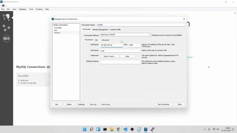Click the Clear password button
The height and width of the screenshot is (133, 237).
point(127,56)
